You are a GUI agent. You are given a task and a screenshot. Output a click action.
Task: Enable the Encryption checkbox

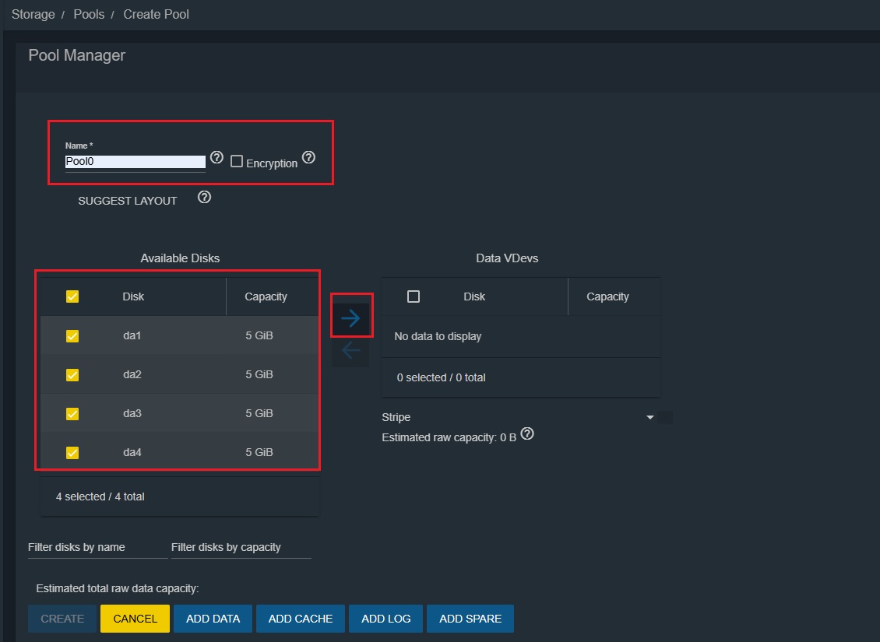237,161
